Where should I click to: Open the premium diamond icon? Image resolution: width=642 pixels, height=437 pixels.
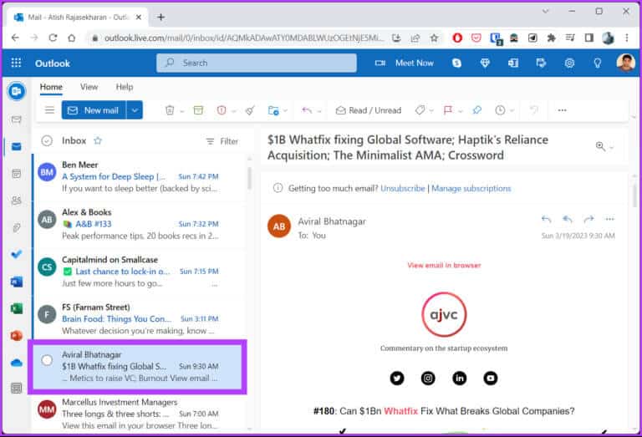485,63
